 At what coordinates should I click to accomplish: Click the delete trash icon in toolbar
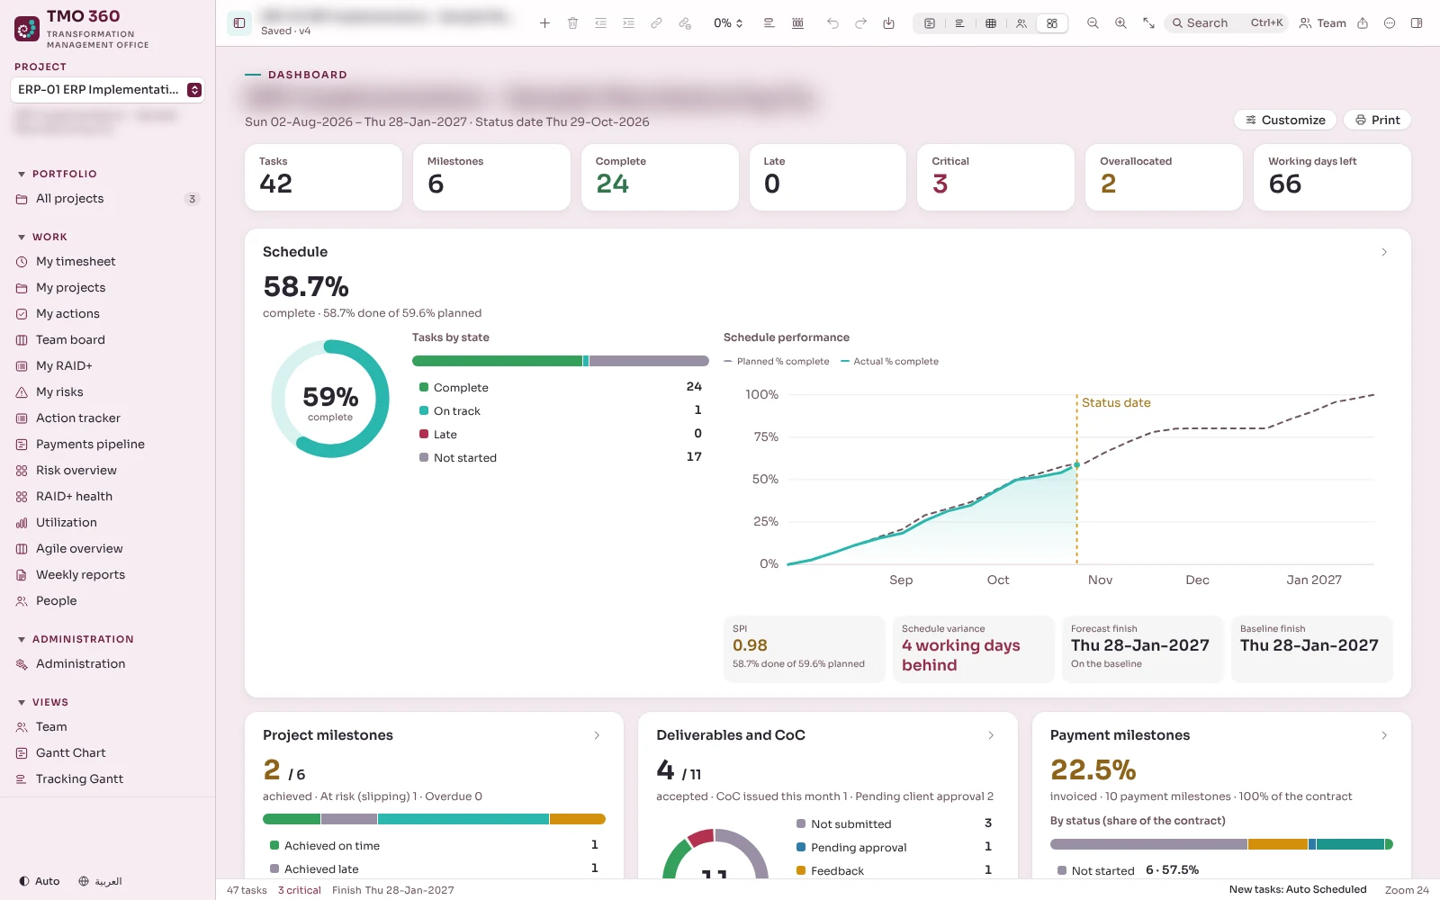(572, 23)
